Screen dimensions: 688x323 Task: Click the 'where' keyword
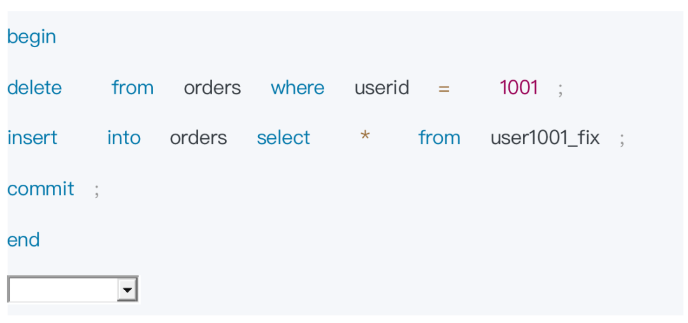tap(297, 87)
